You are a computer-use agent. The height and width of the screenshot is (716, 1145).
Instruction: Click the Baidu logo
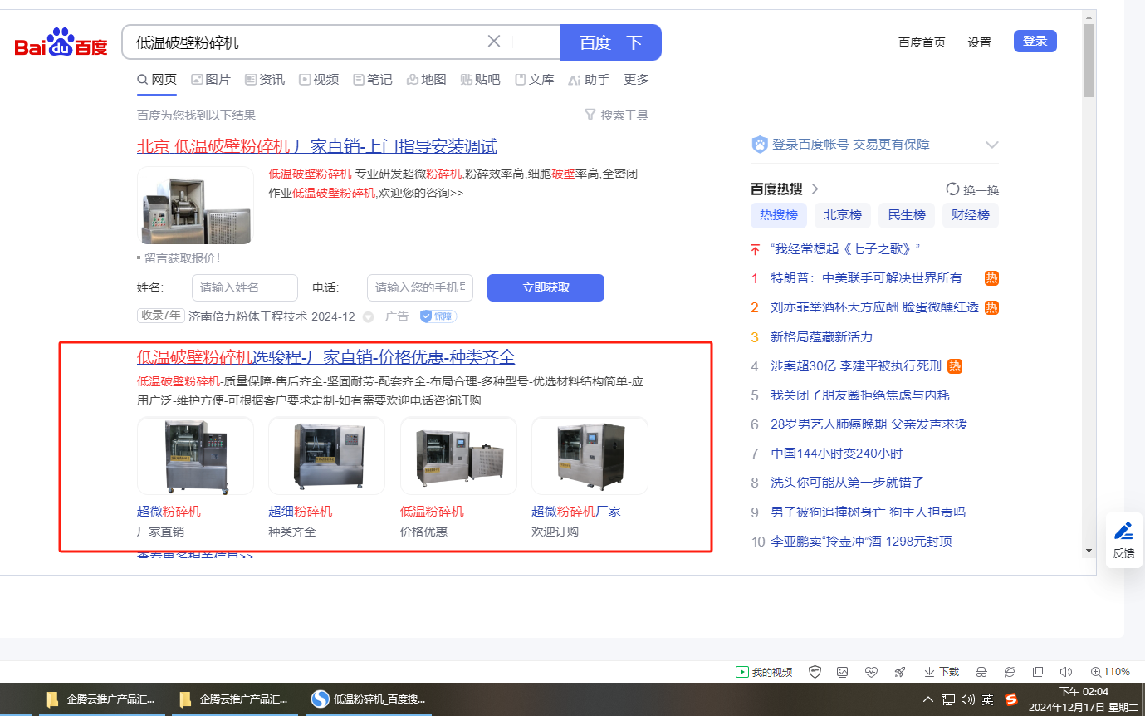61,42
